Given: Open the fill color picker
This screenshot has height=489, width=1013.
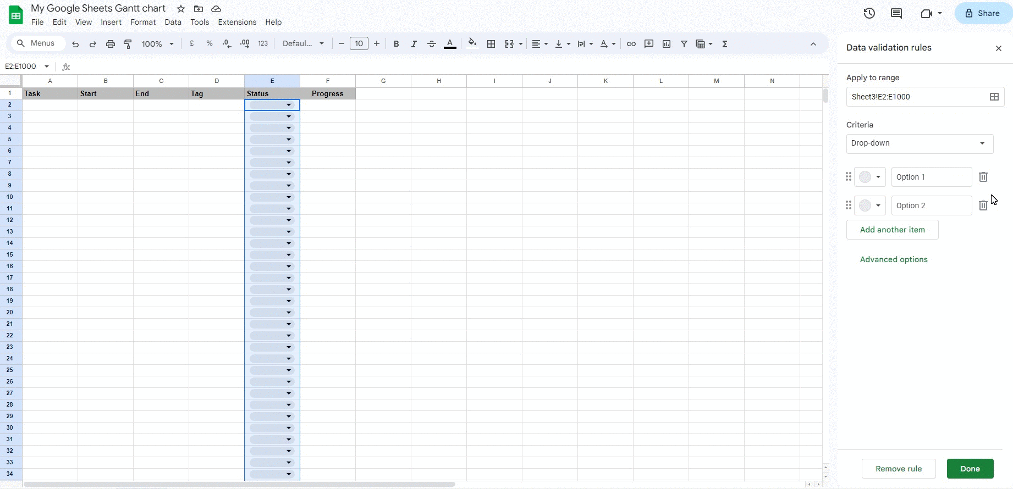Looking at the screenshot, I should coord(472,43).
